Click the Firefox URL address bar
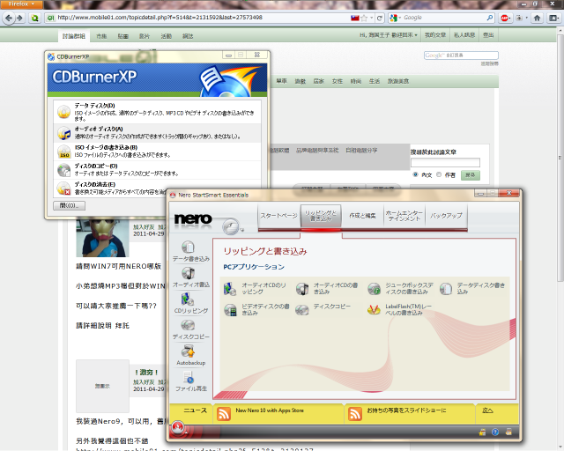Viewport: 564px width, 451px height. click(x=204, y=18)
